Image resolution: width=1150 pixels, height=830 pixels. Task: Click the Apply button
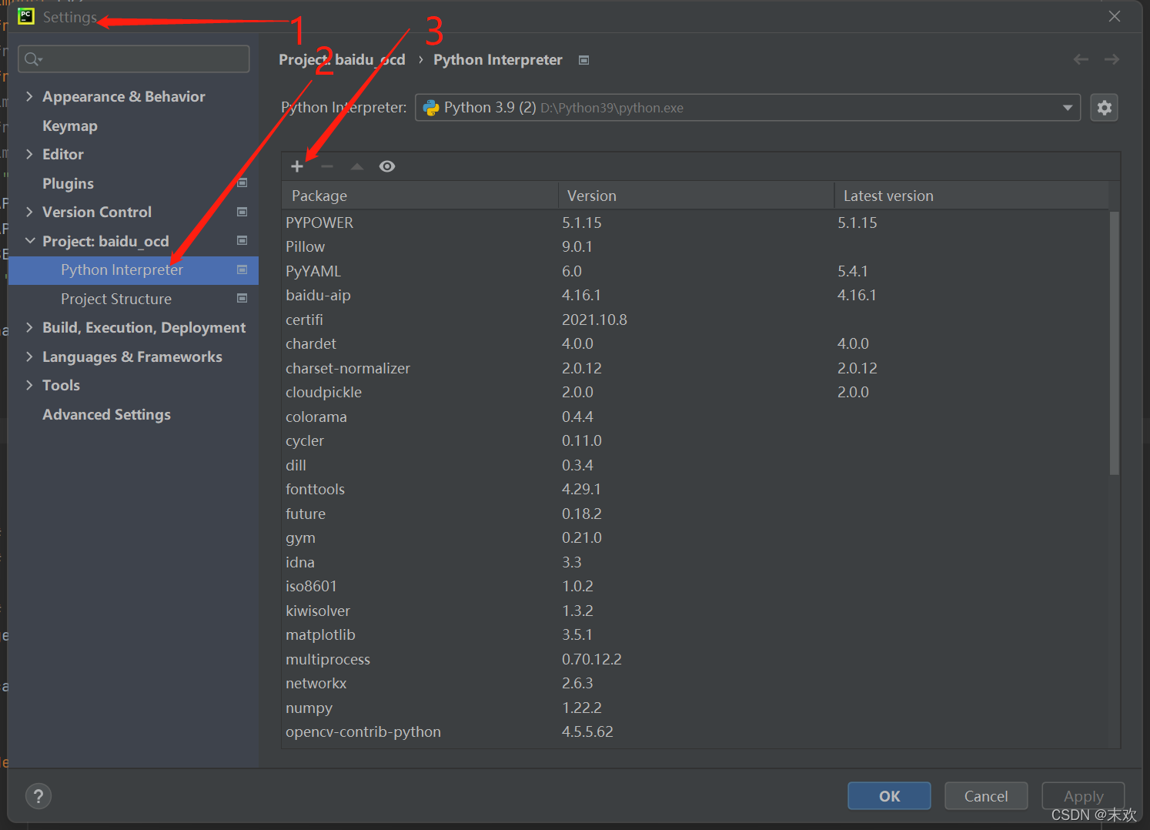tap(1083, 796)
